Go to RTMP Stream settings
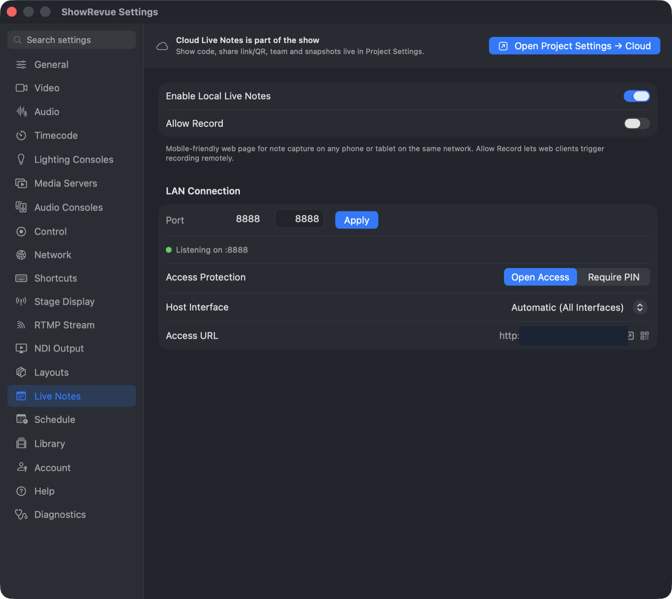Image resolution: width=672 pixels, height=599 pixels. coord(71,325)
